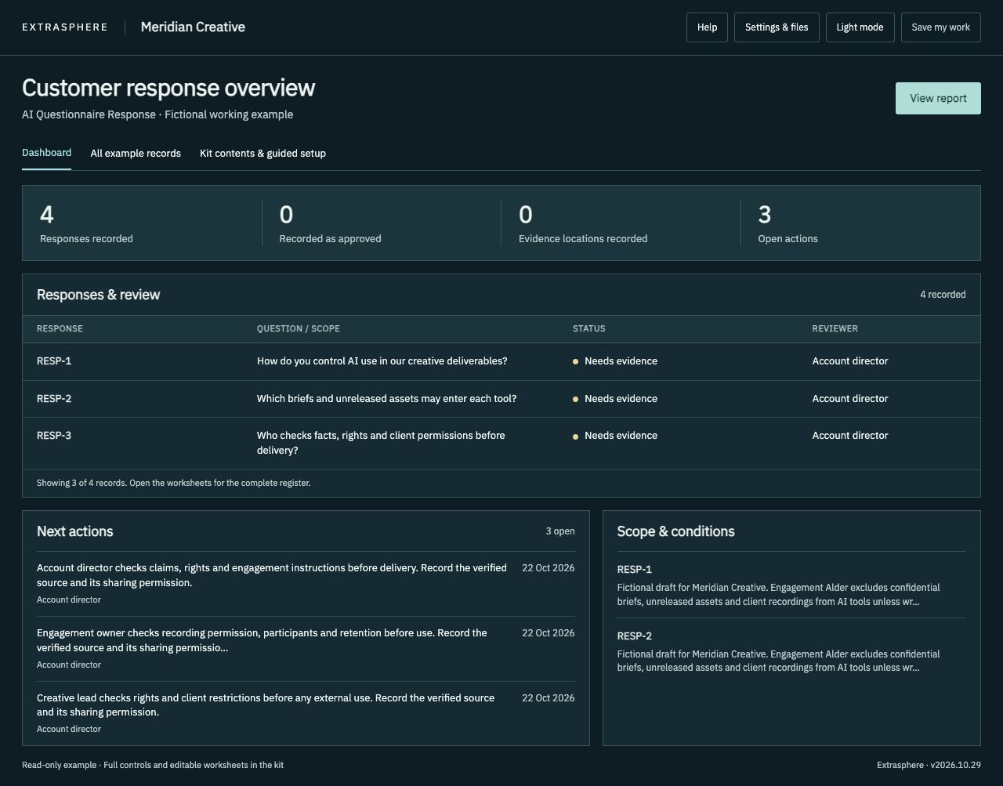
Task: Click the Evidence locations recorded stat
Action: click(621, 223)
